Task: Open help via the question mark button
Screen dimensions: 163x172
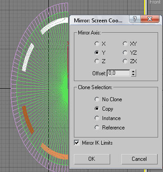Action: point(134,19)
